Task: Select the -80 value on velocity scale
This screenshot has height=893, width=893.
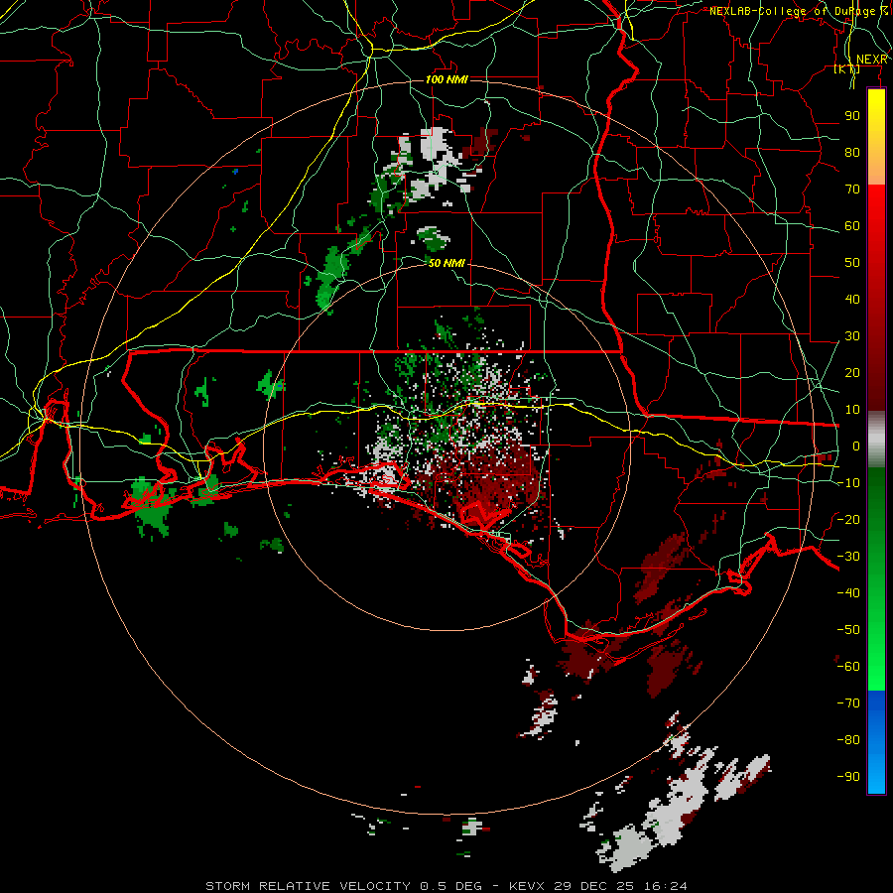Action: 848,740
